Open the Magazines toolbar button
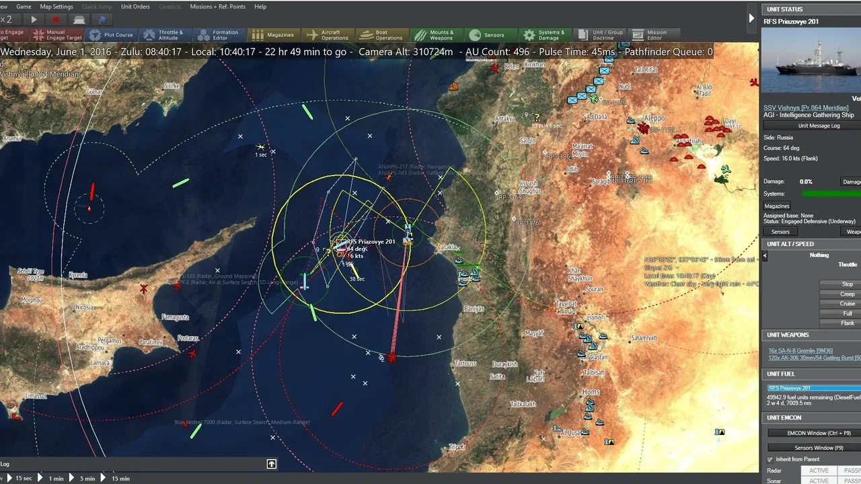The width and height of the screenshot is (861, 484). pos(273,35)
